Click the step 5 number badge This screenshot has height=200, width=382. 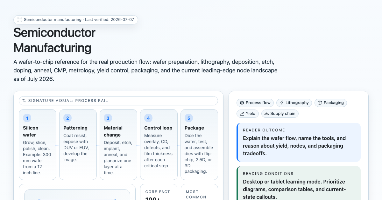point(189,118)
